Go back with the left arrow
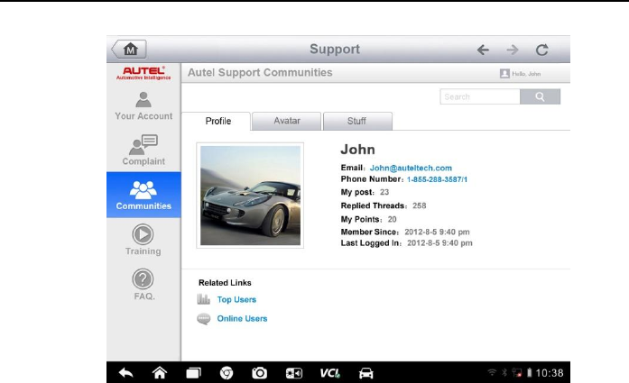The height and width of the screenshot is (383, 629). click(x=483, y=50)
